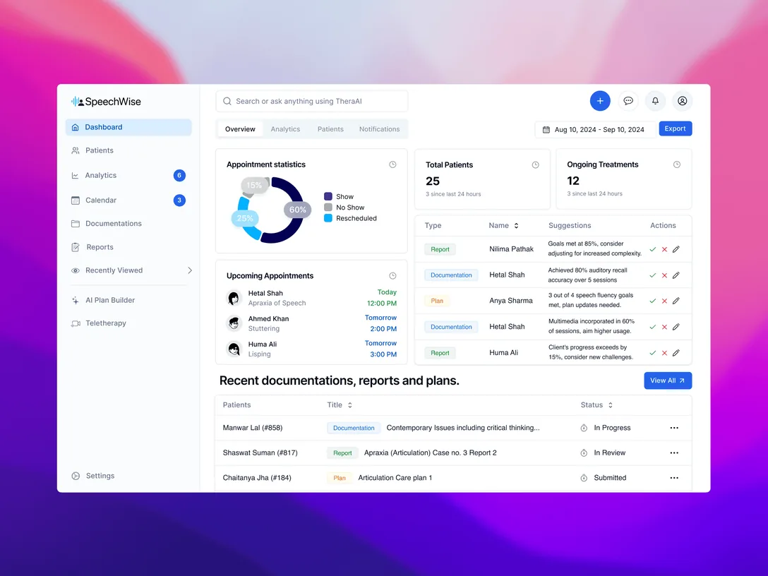Open the notifications bell icon

[x=655, y=101]
